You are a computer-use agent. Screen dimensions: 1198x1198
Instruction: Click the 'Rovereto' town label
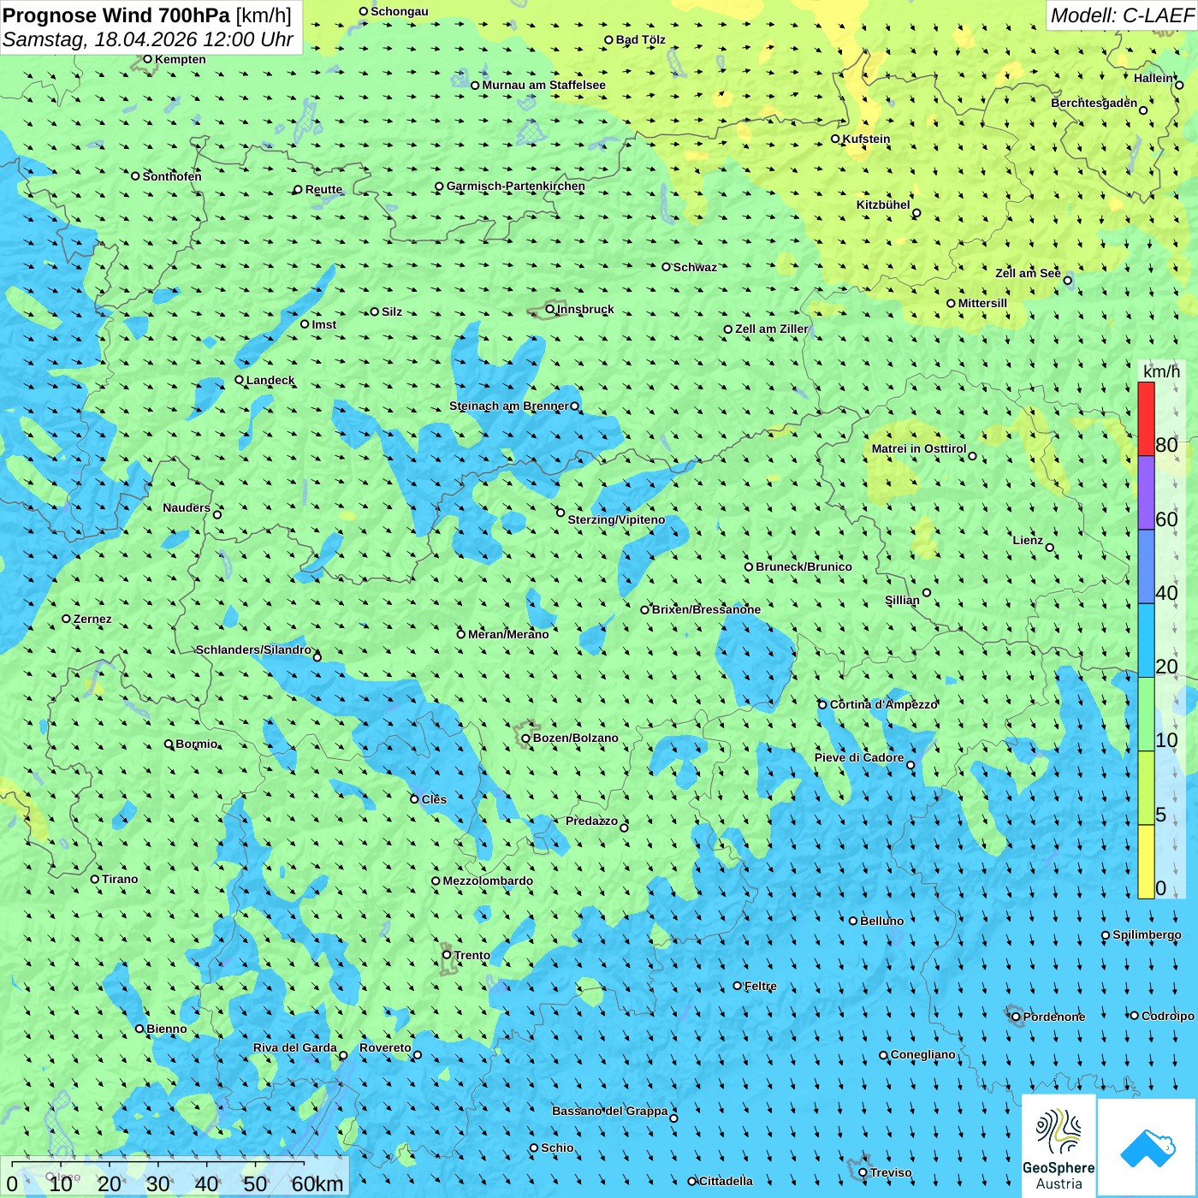coord(385,1047)
